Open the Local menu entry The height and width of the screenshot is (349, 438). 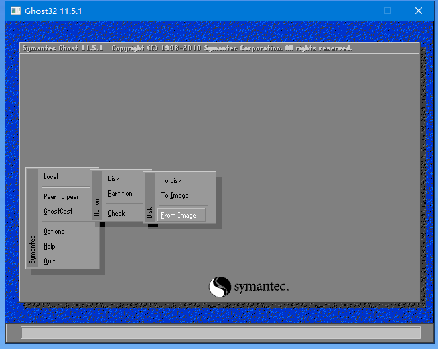pos(51,177)
